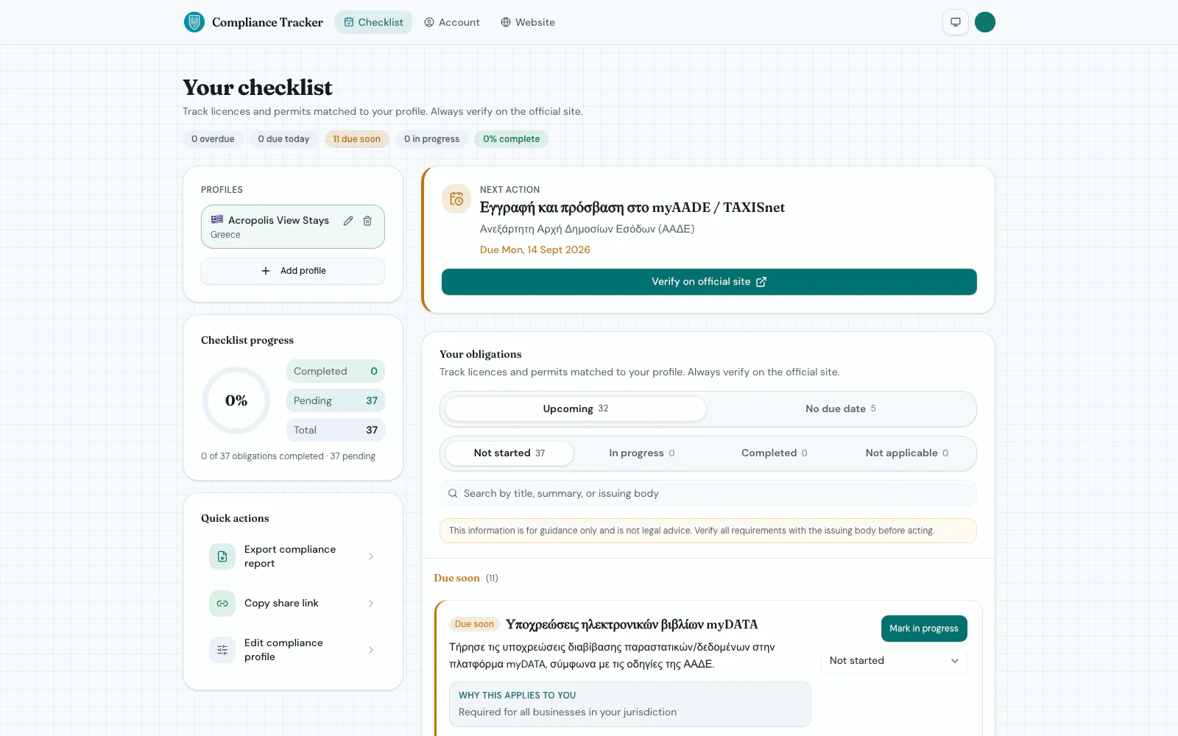Filter by Completed status

[775, 453]
